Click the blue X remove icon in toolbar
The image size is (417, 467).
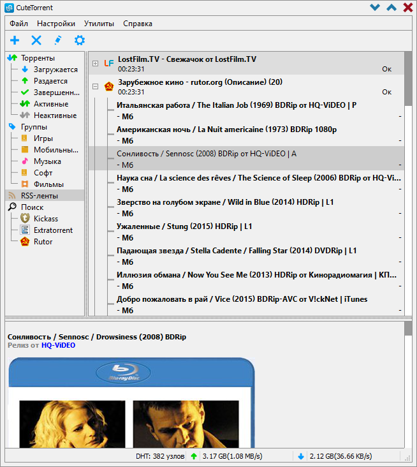tap(36, 40)
